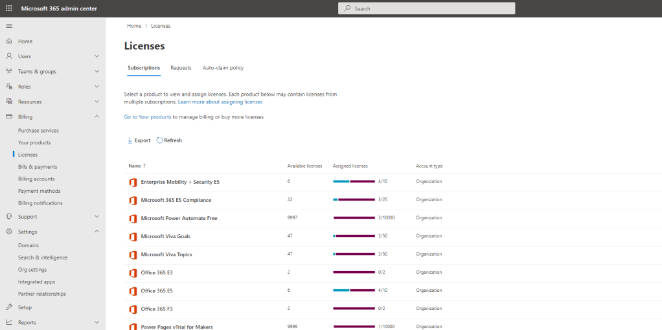Viewport: 662px width, 330px height.
Task: Click in the Search box
Action: [426, 8]
